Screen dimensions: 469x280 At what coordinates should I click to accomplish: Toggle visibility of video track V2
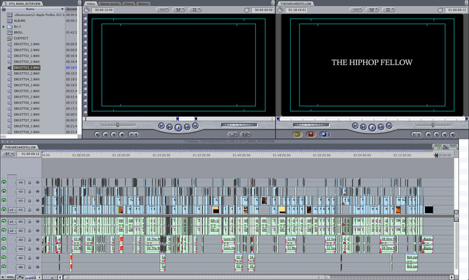tap(3, 201)
